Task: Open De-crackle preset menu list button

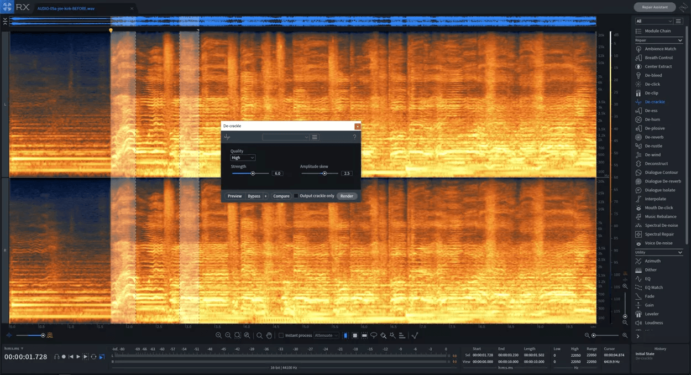Action: point(315,137)
